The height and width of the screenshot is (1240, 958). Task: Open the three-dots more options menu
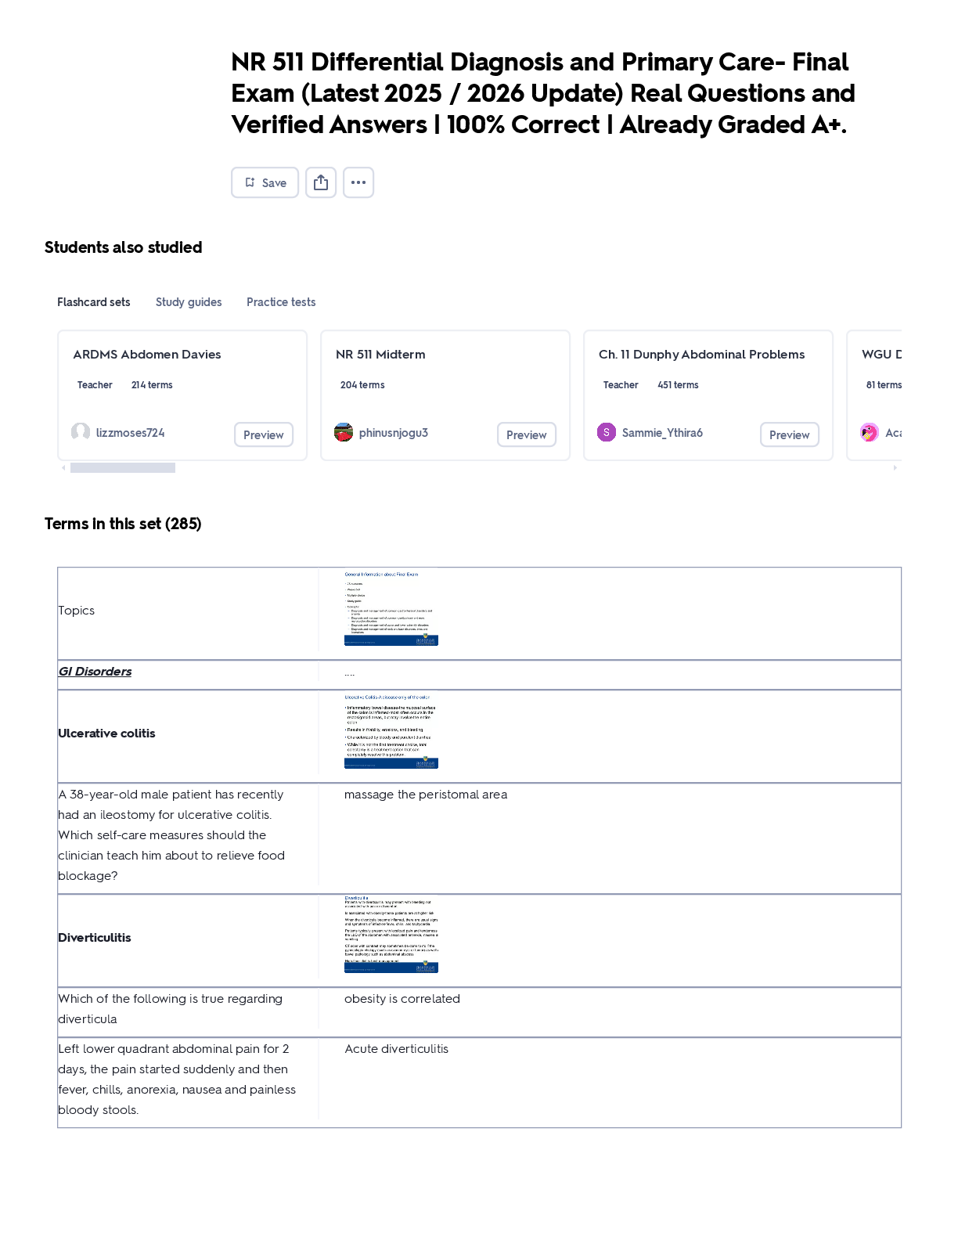(x=358, y=182)
